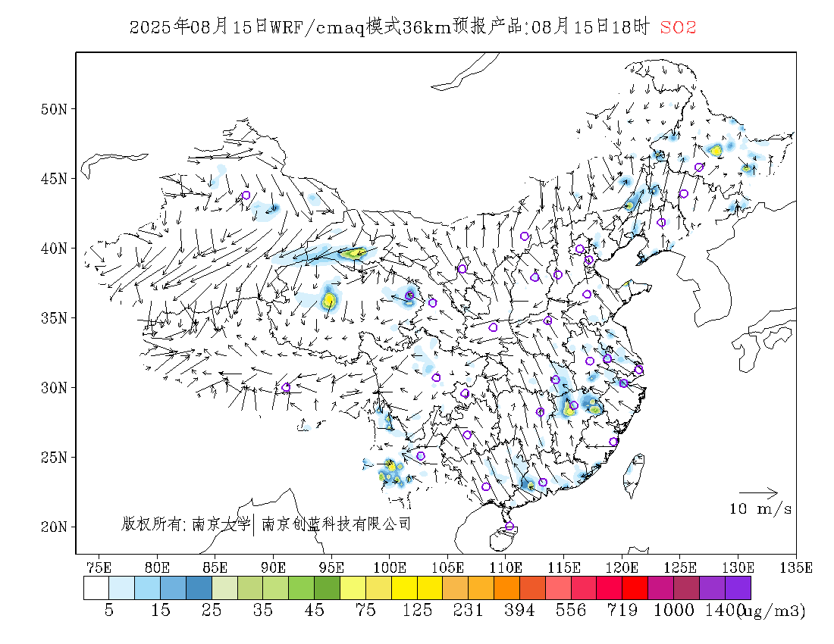Image resolution: width=834 pixels, height=644 pixels.
Task: Pick the darkest green legend swatch
Action: 327,588
